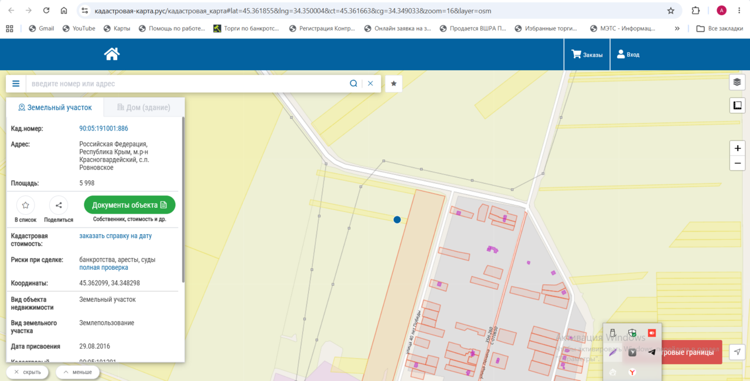Open the 'МЭТС - Информац...' bookmark

623,28
